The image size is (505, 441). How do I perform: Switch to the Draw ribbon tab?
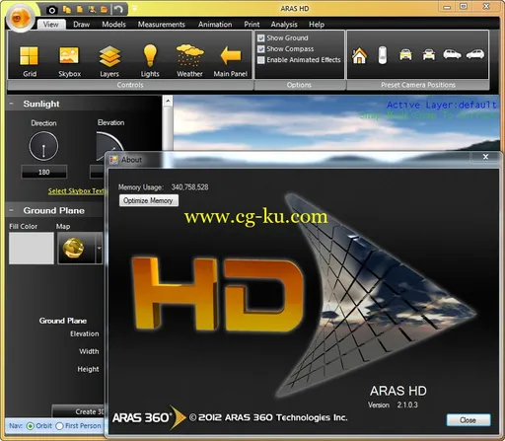[81, 25]
